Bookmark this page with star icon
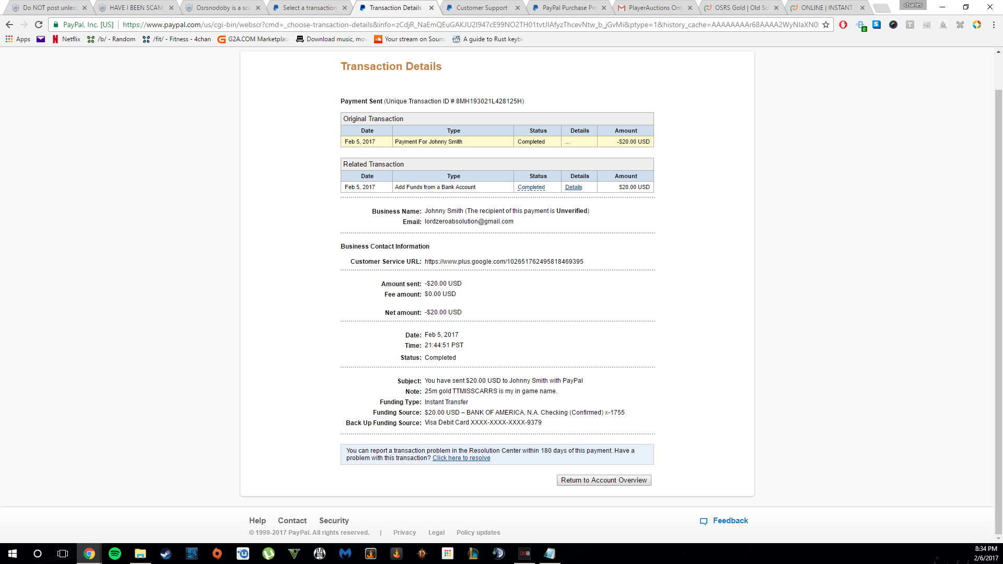Viewport: 1003px width, 564px height. 826,25
